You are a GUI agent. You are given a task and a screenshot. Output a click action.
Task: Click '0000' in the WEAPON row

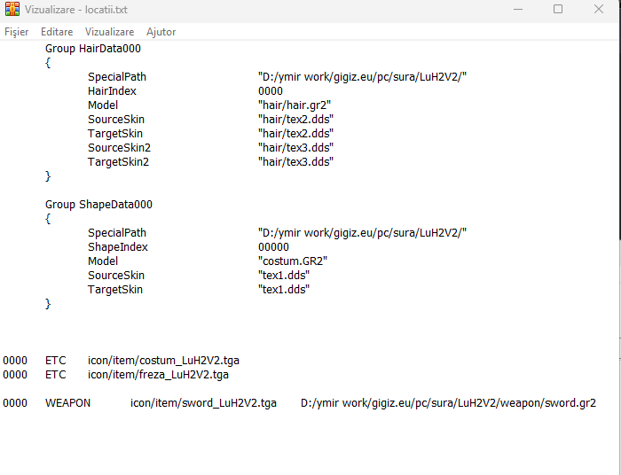point(15,403)
